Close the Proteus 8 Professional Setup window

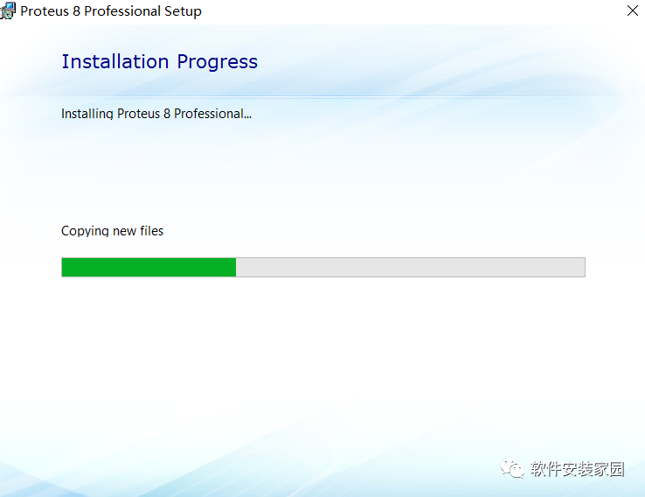(632, 10)
